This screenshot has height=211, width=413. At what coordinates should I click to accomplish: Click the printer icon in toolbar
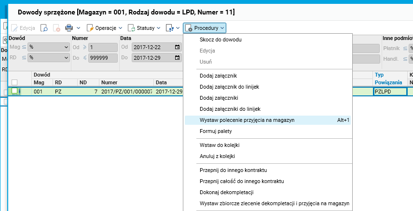coord(69,28)
